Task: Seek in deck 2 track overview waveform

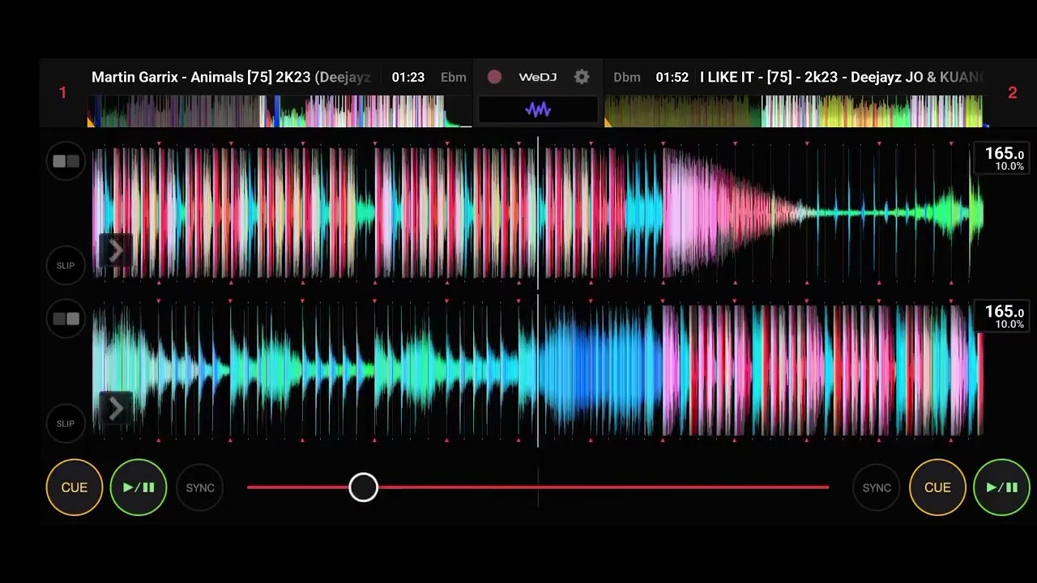Action: click(796, 111)
